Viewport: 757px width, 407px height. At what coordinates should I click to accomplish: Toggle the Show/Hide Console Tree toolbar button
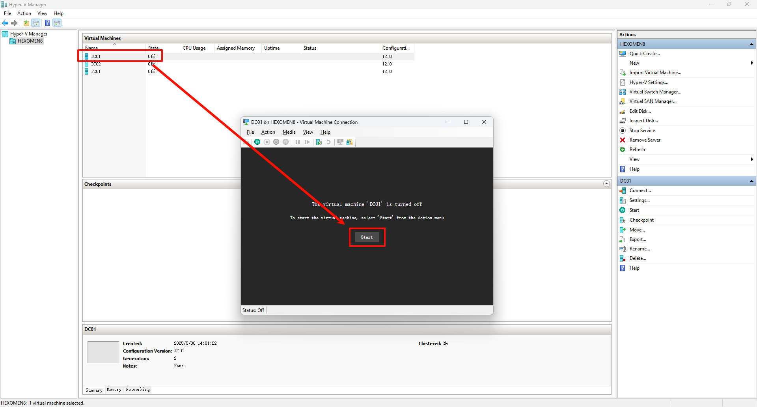coord(36,23)
